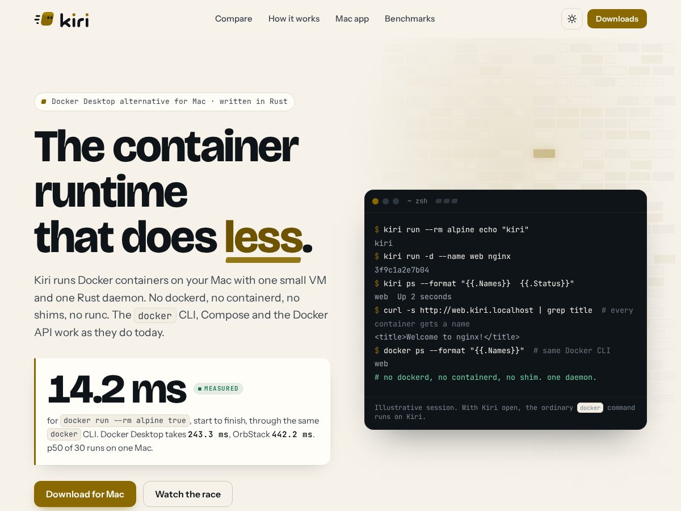
Task: Click the underlined word 'less' in headline
Action: point(263,237)
